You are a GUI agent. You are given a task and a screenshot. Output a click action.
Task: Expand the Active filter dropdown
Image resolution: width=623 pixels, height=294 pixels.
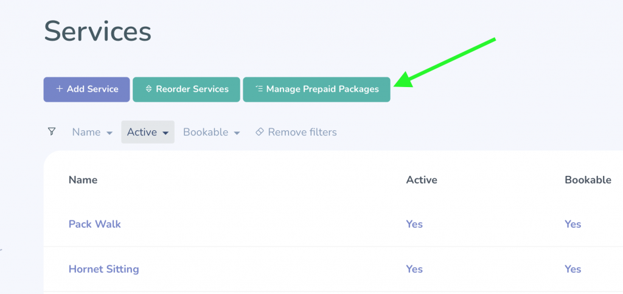coord(148,132)
